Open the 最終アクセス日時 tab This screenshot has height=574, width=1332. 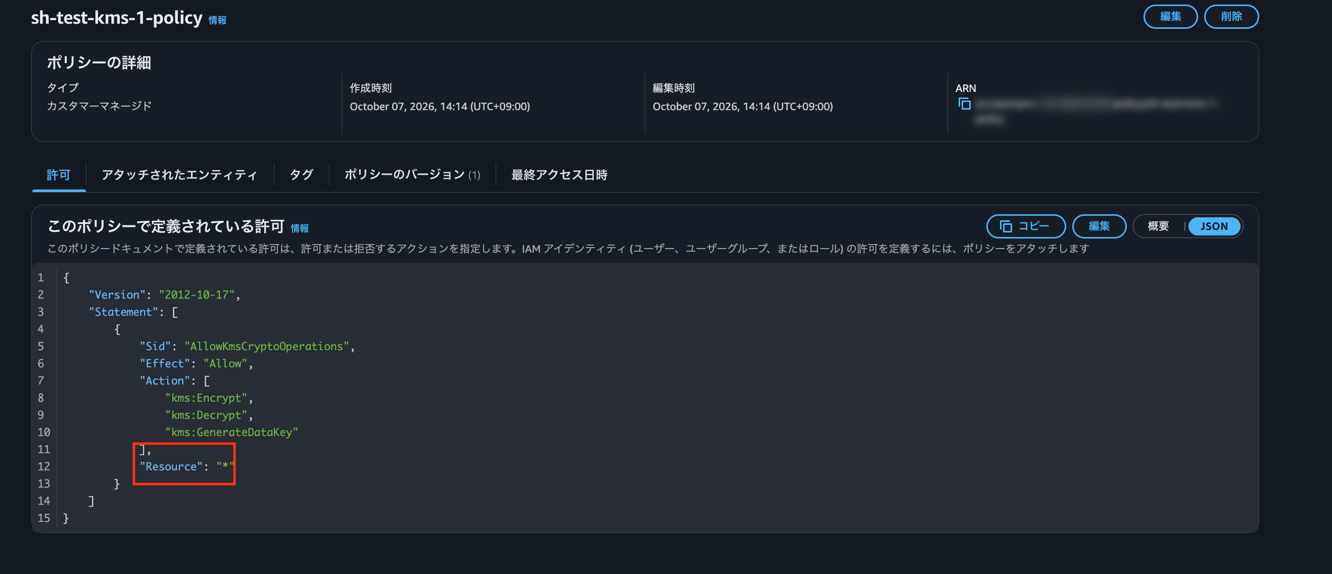click(559, 175)
